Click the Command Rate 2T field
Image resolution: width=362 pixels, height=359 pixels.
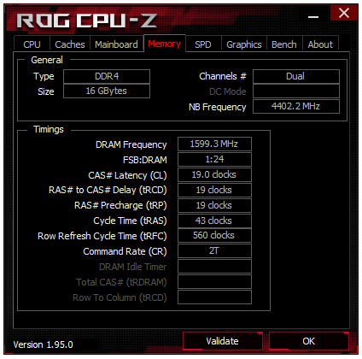tap(214, 251)
